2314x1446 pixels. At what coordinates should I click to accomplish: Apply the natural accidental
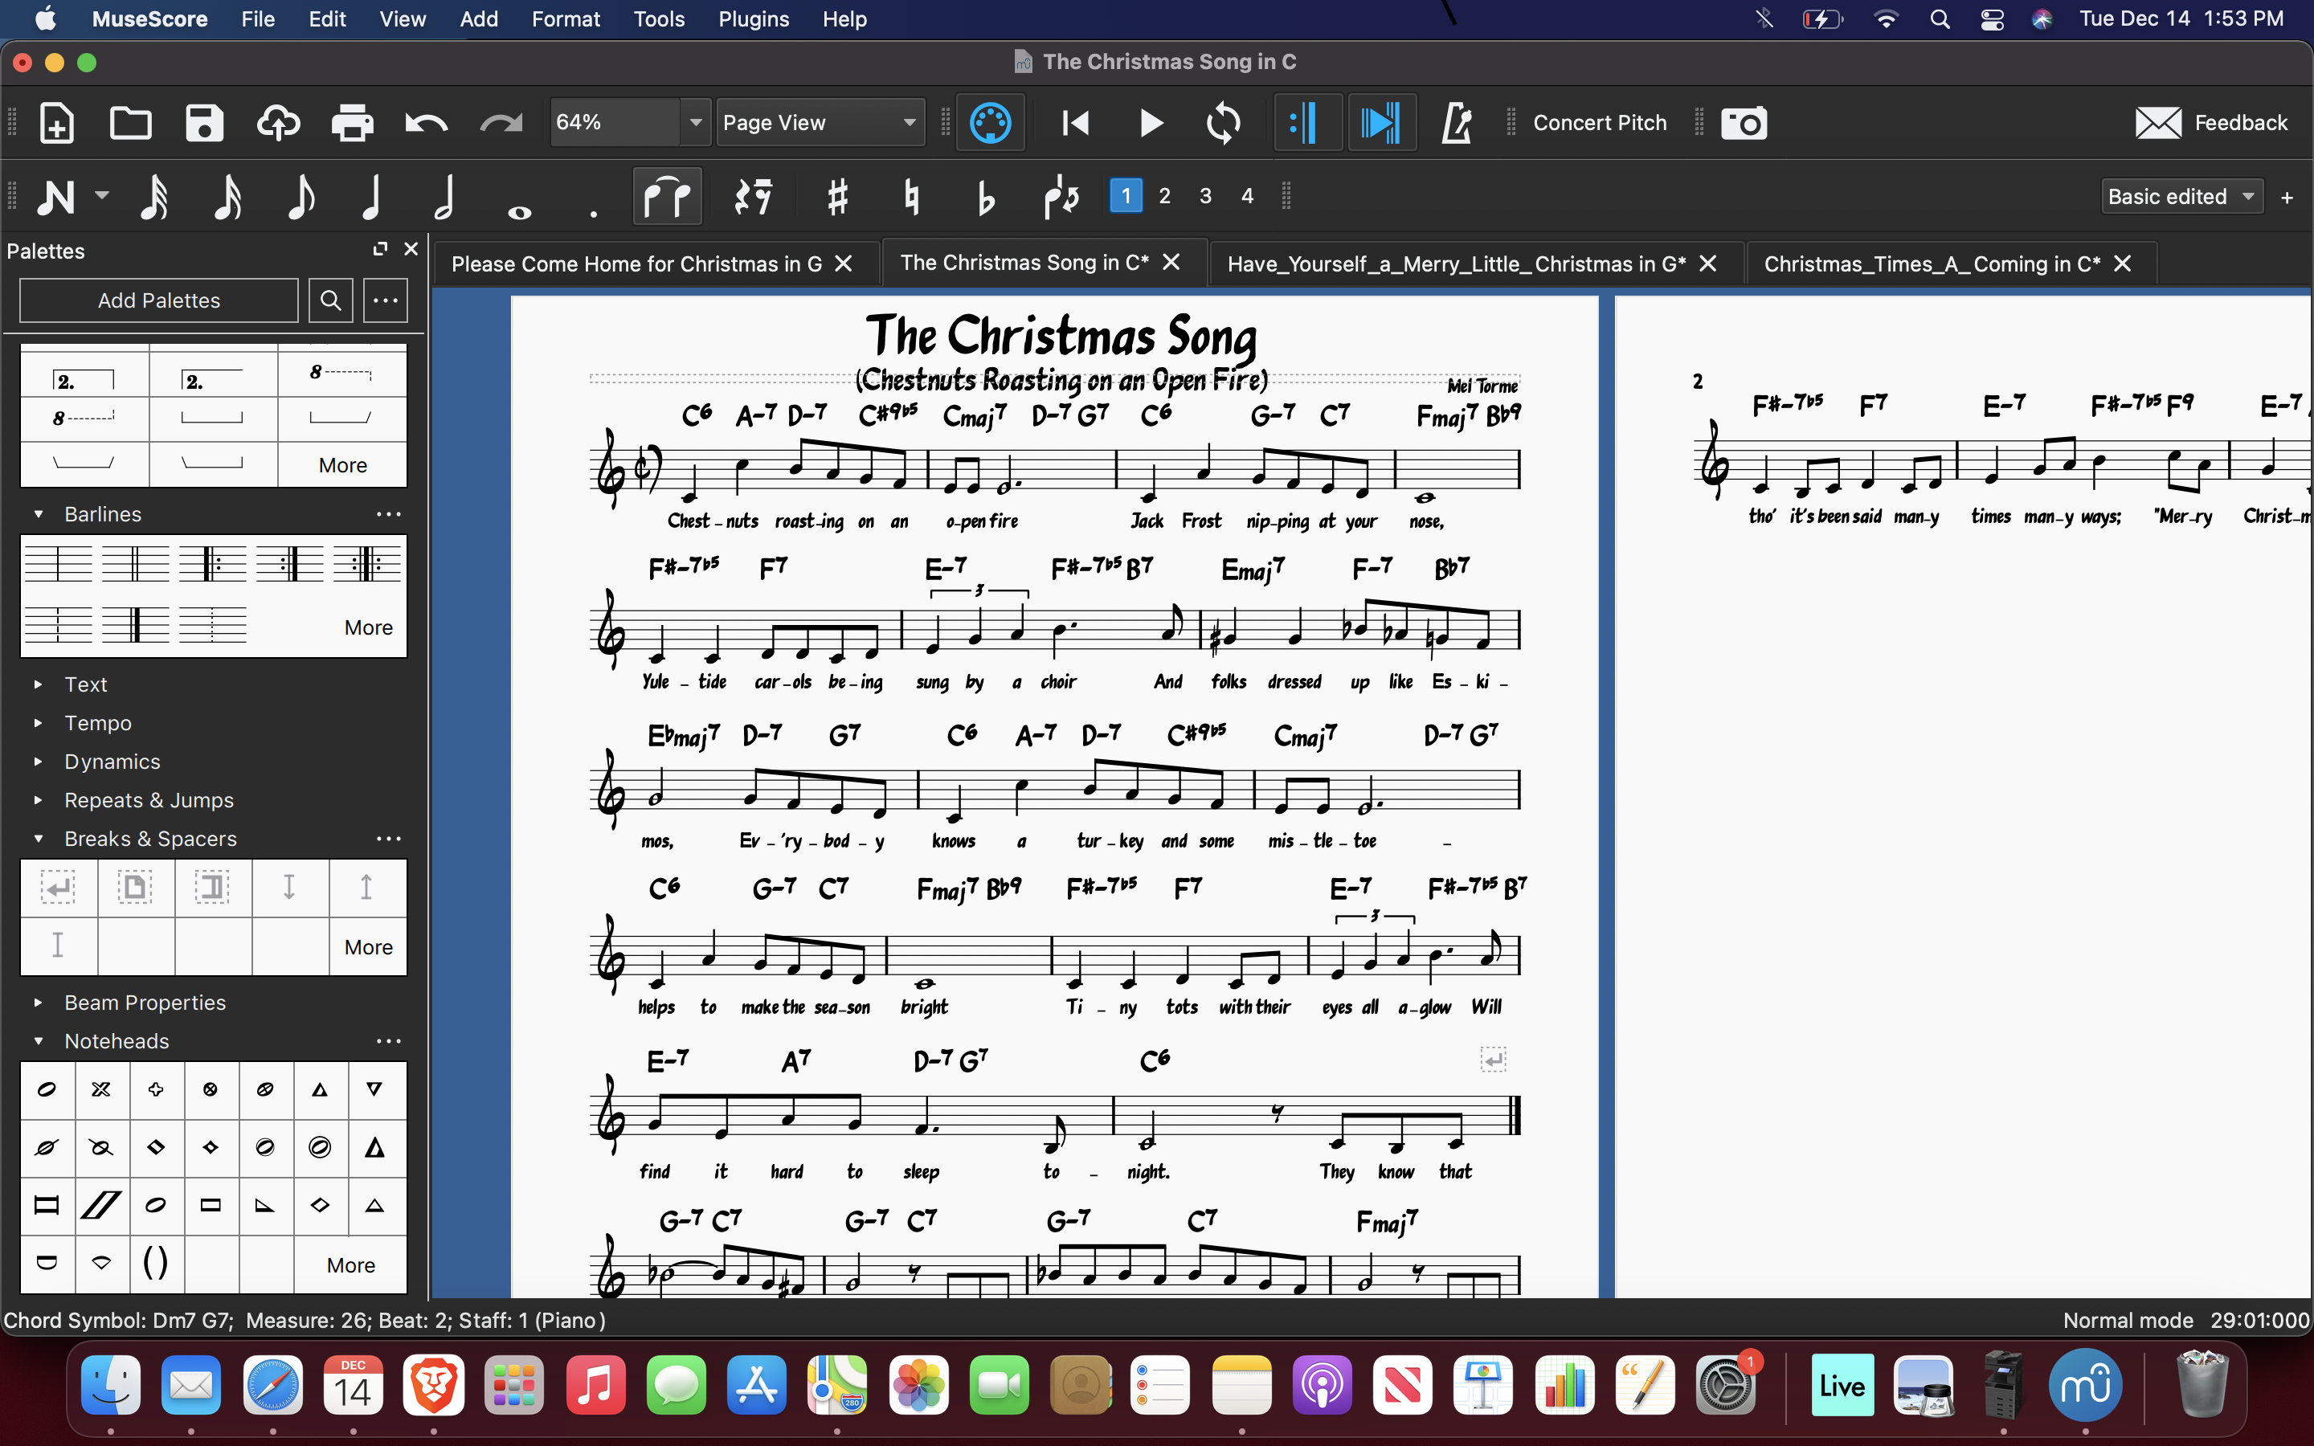coord(911,198)
